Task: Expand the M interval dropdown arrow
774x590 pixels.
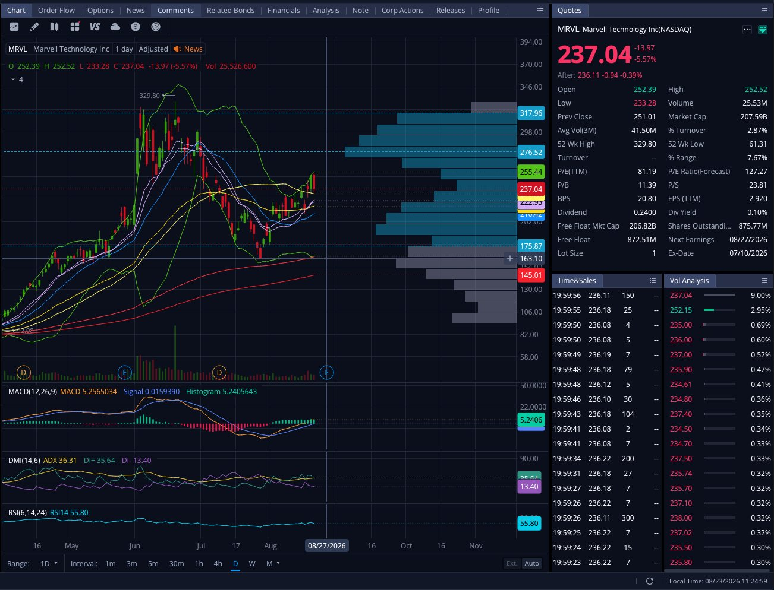Action: pyautogui.click(x=278, y=563)
